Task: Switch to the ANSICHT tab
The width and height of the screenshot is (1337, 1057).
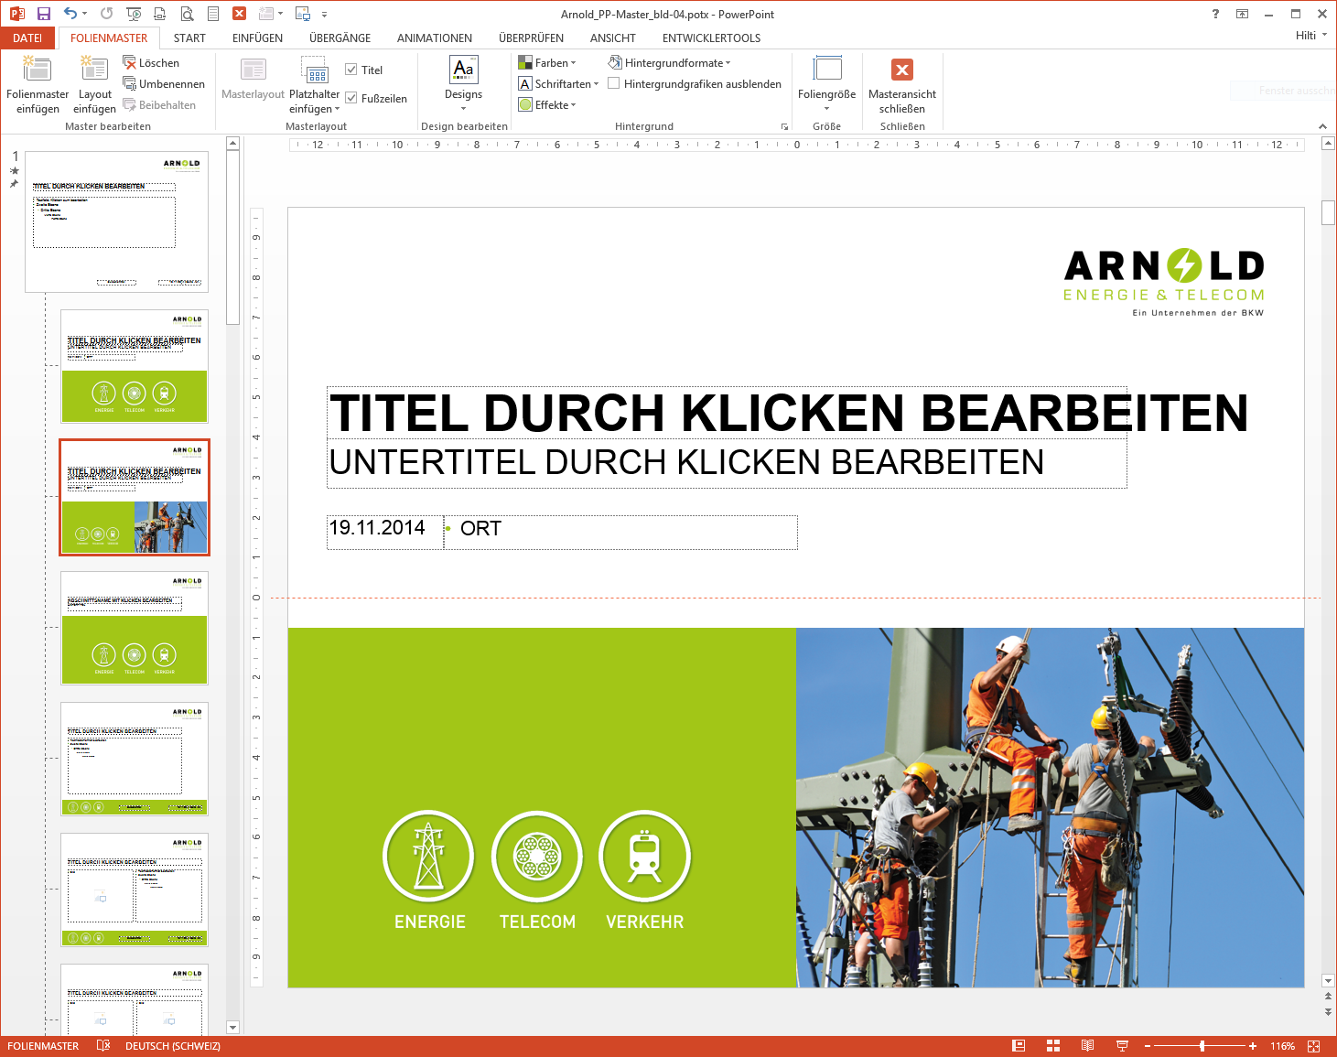Action: tap(612, 38)
